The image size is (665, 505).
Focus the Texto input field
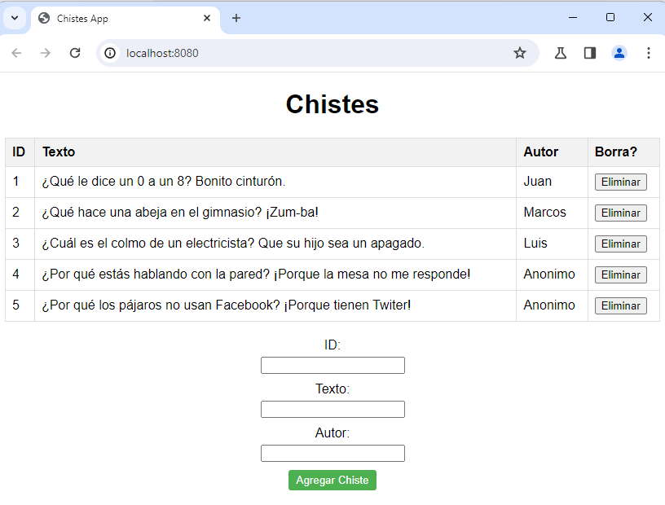pyautogui.click(x=332, y=409)
